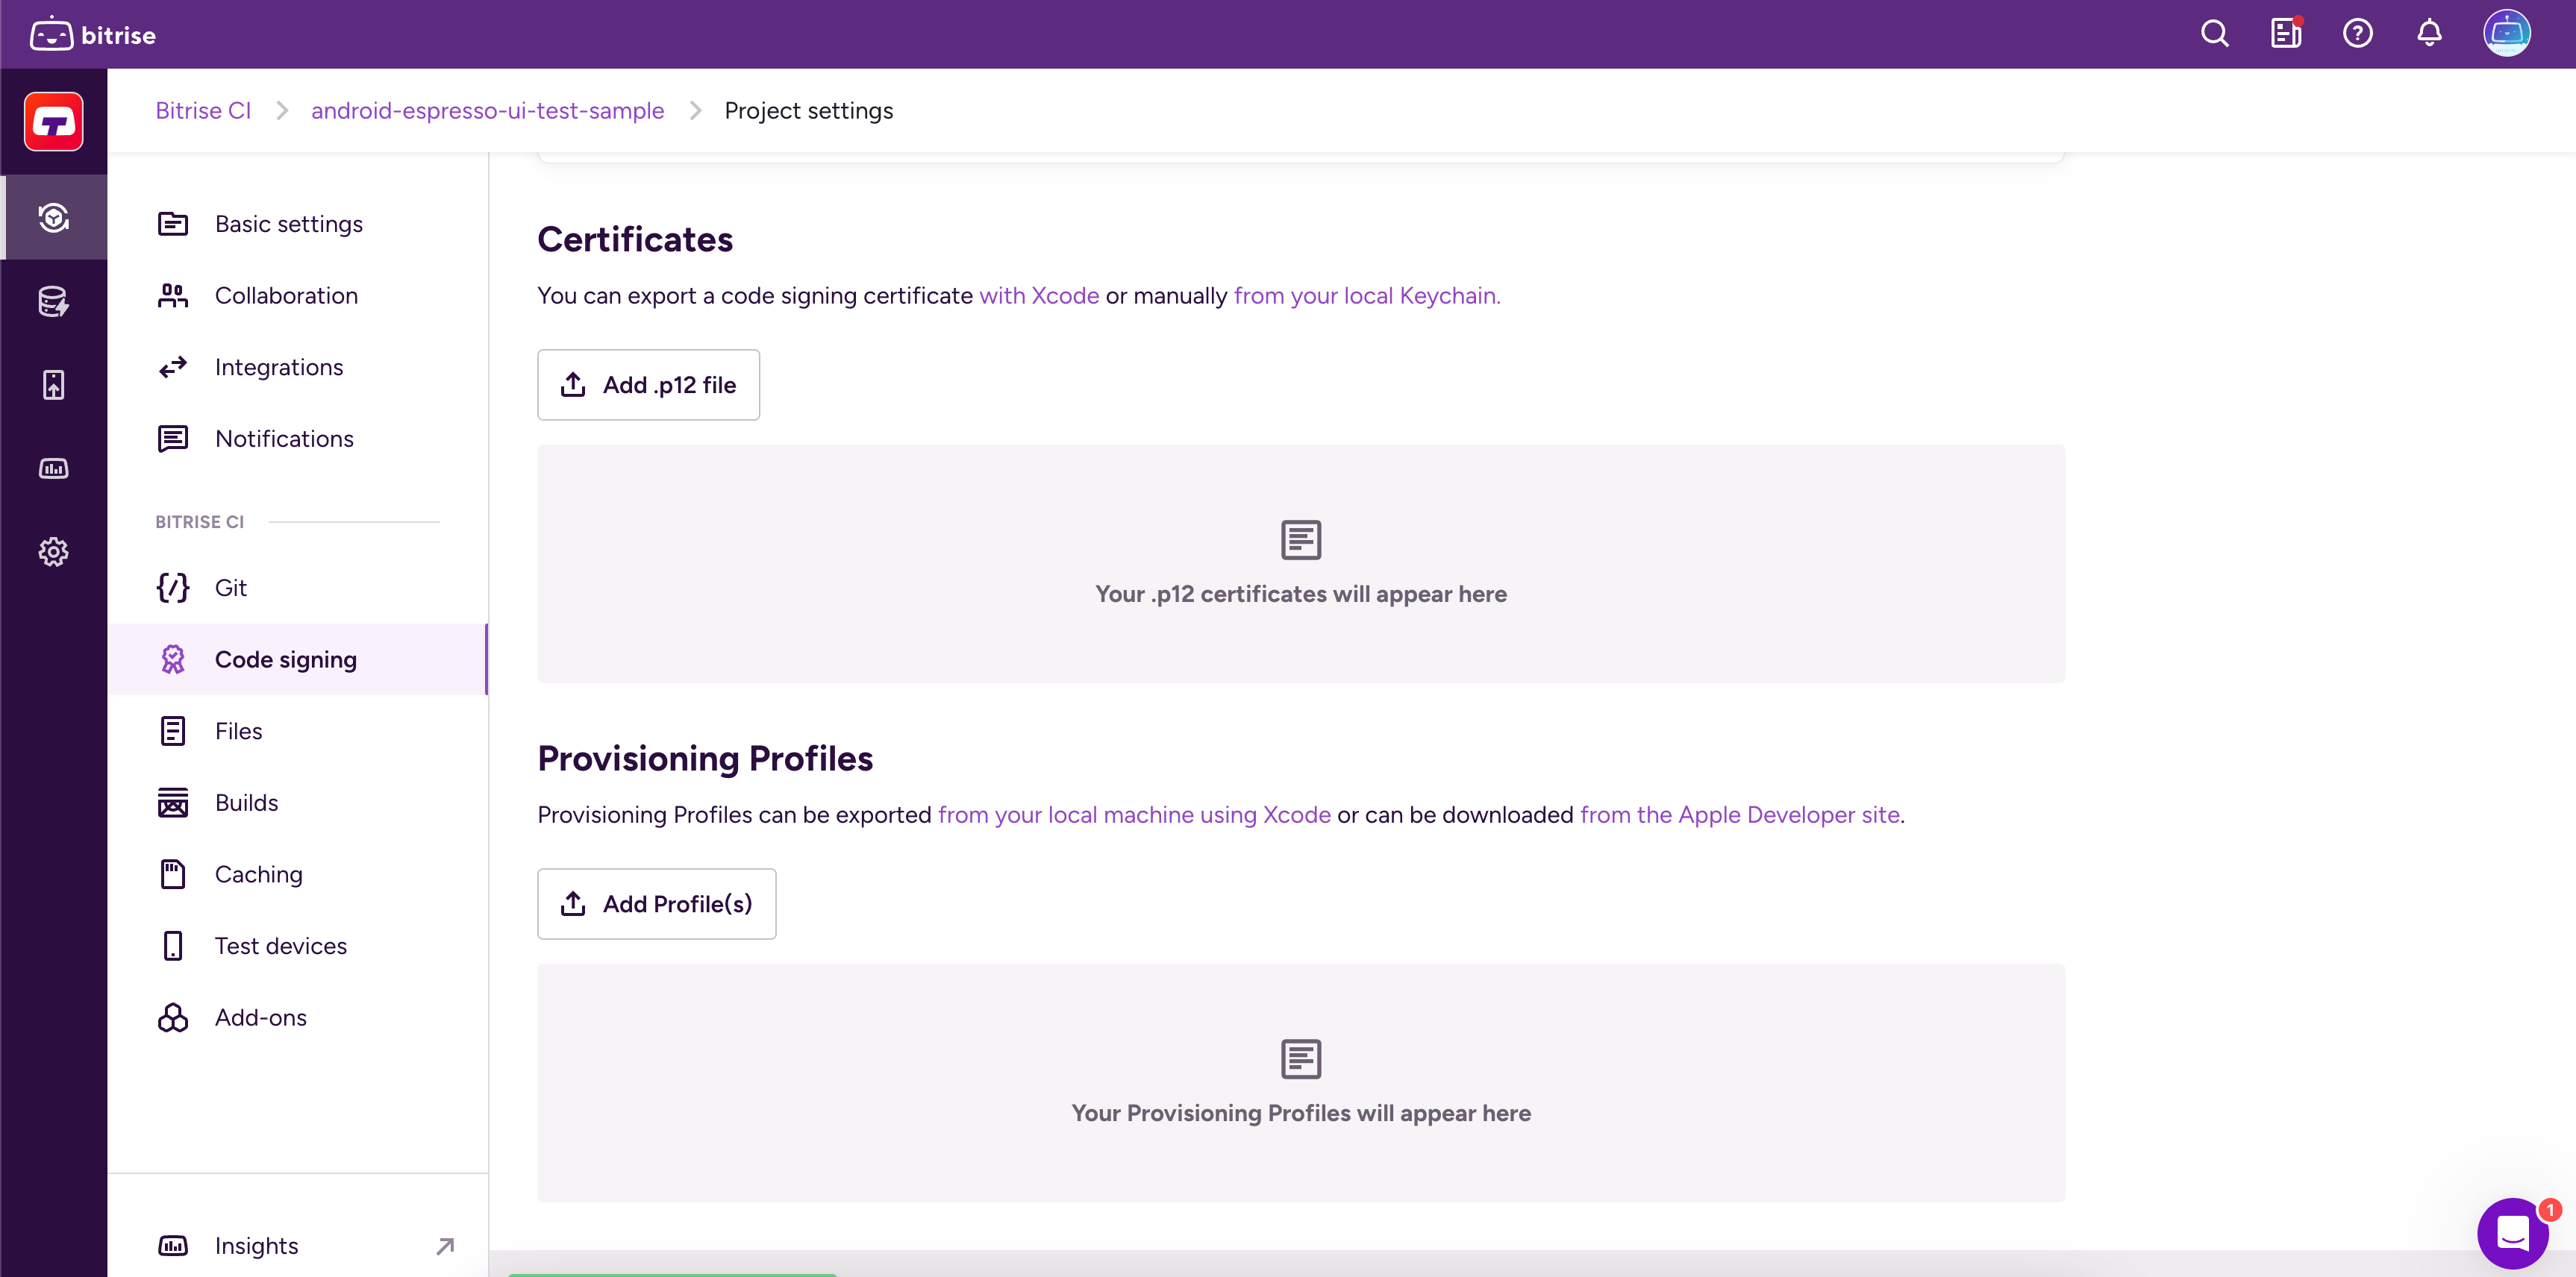The height and width of the screenshot is (1277, 2576).
Task: Click Add .p12 file button
Action: click(648, 385)
